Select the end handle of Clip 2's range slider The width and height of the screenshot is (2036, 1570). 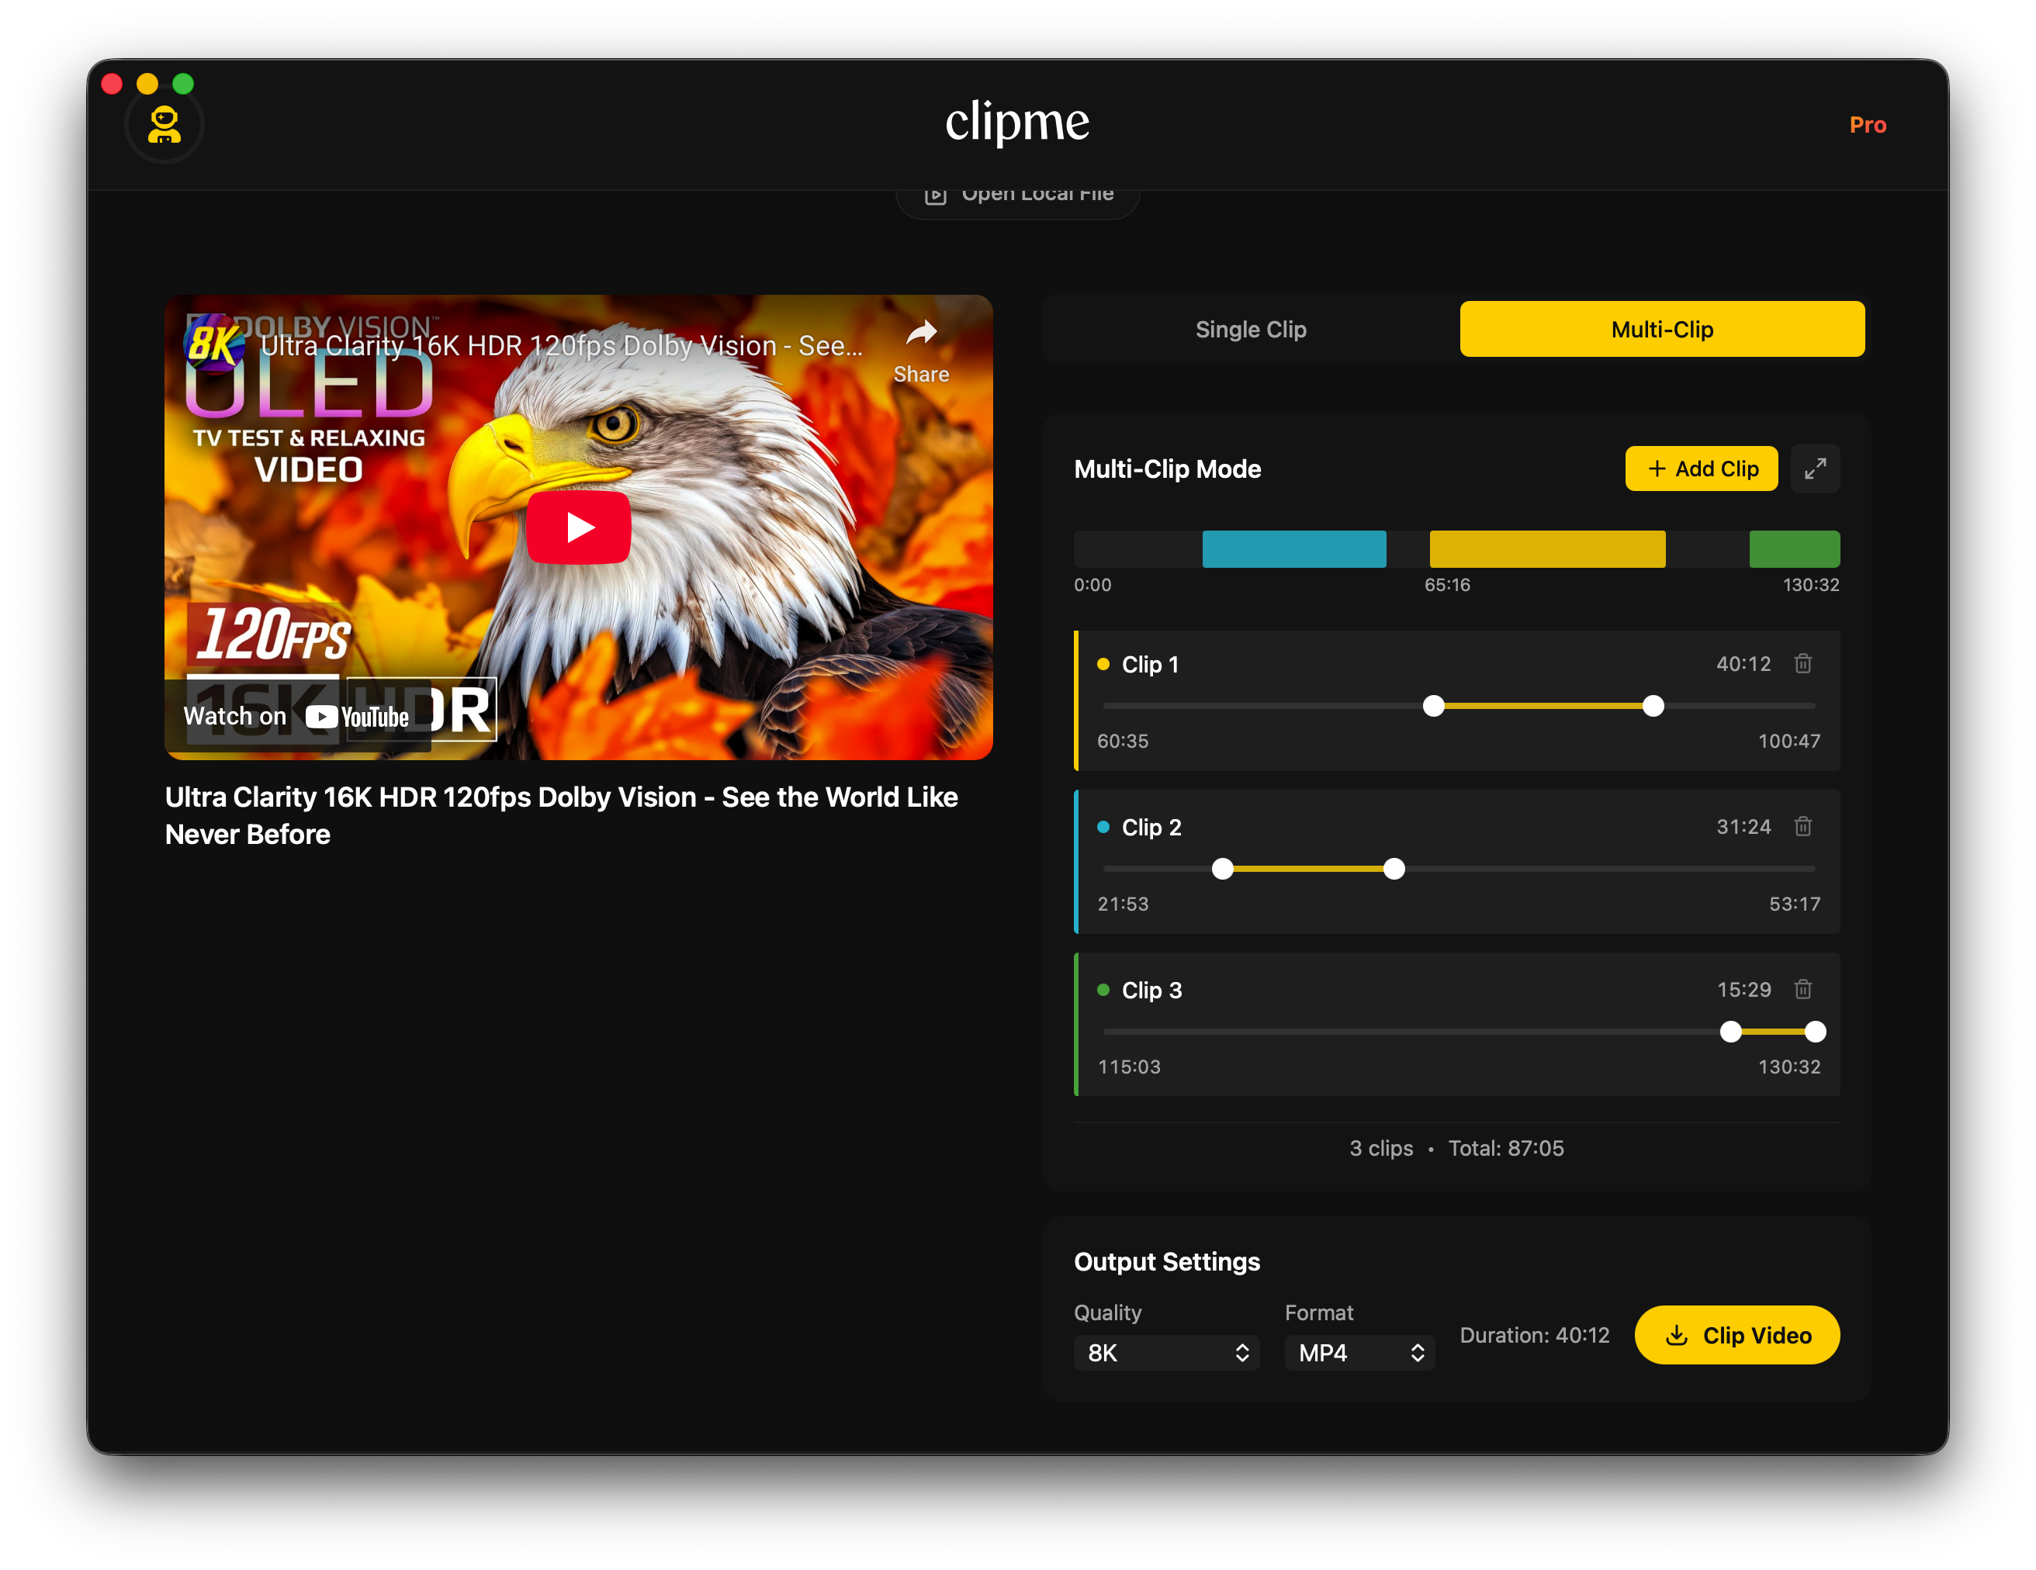pyautogui.click(x=1394, y=869)
